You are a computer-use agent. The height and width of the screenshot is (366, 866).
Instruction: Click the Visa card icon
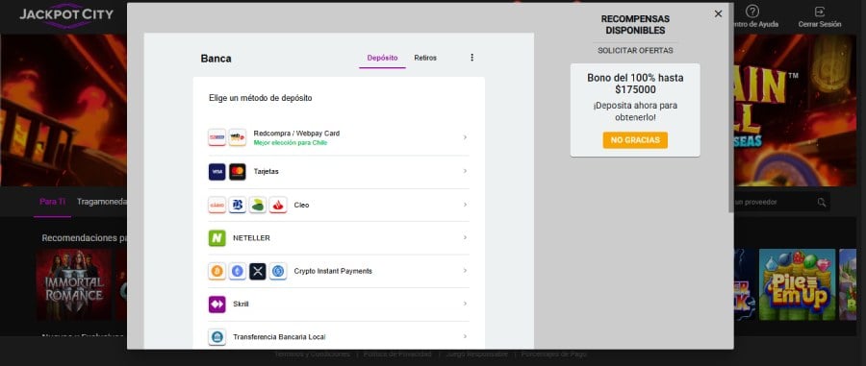click(217, 171)
